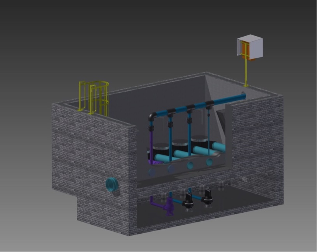
Task: Select the teal inlet flange on the left wall
Action: 112,185
